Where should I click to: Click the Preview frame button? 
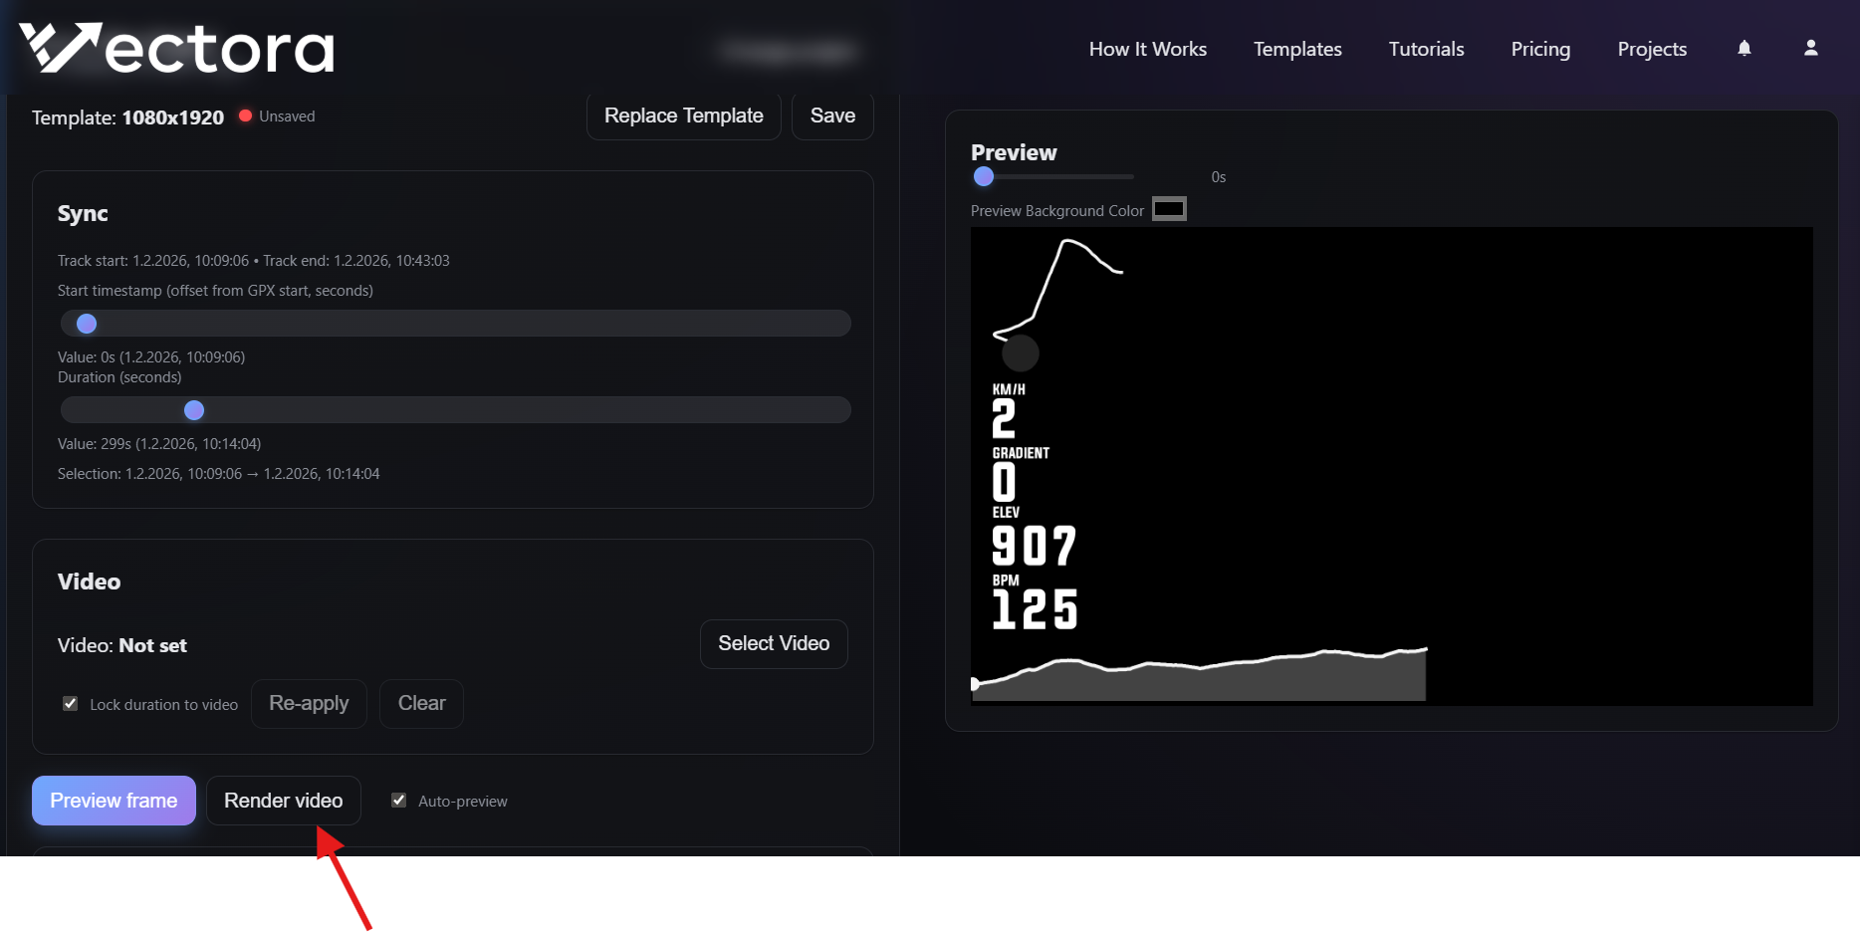point(114,801)
